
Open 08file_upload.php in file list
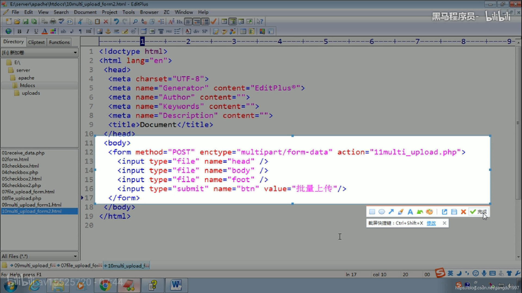click(22, 198)
